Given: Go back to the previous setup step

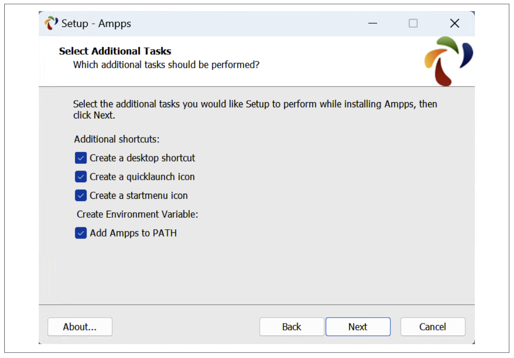Looking at the screenshot, I should [x=291, y=327].
